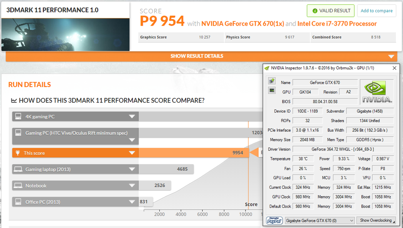Click the Graphics Score 10 257 value

205,37
